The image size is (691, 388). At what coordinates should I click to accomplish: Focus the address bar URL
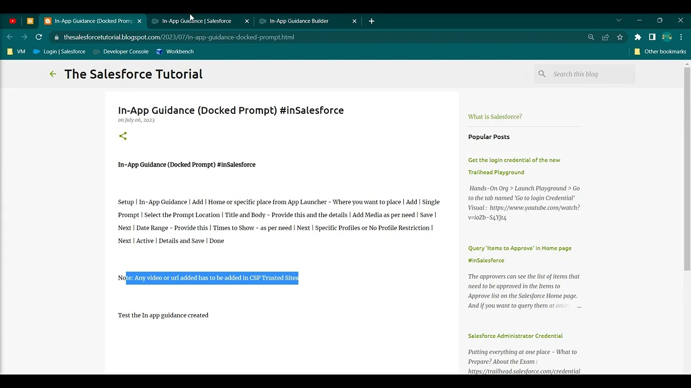(x=179, y=37)
